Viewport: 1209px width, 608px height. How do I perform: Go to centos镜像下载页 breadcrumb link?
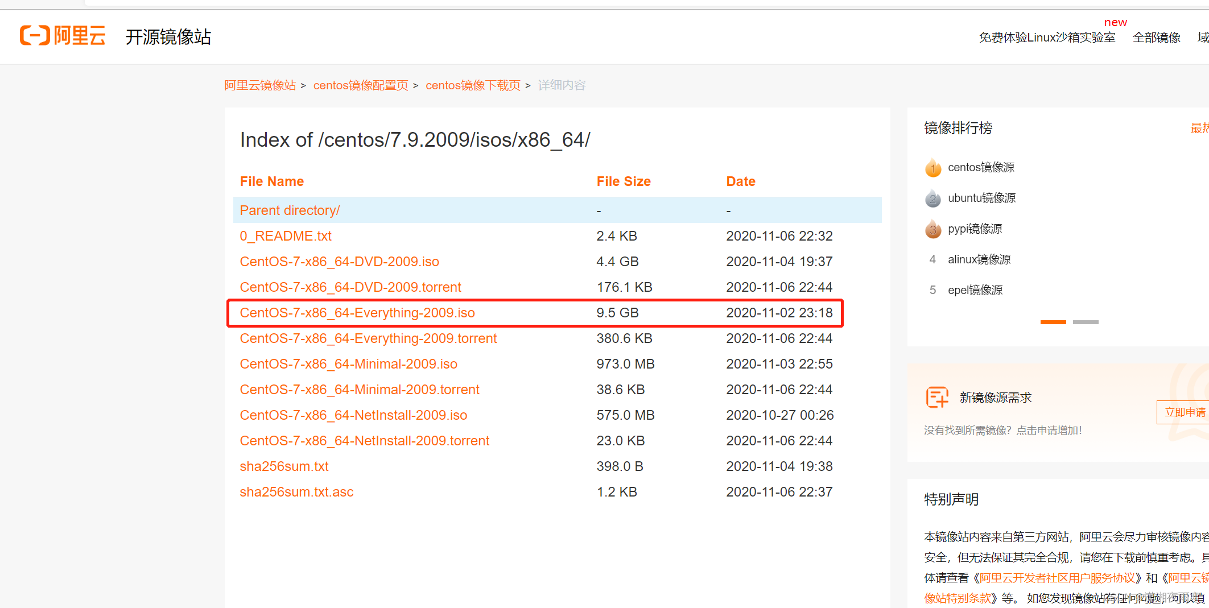click(x=473, y=85)
